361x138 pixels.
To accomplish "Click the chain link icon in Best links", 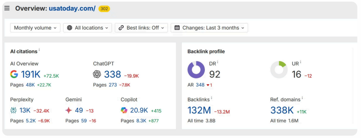I will click(121, 28).
